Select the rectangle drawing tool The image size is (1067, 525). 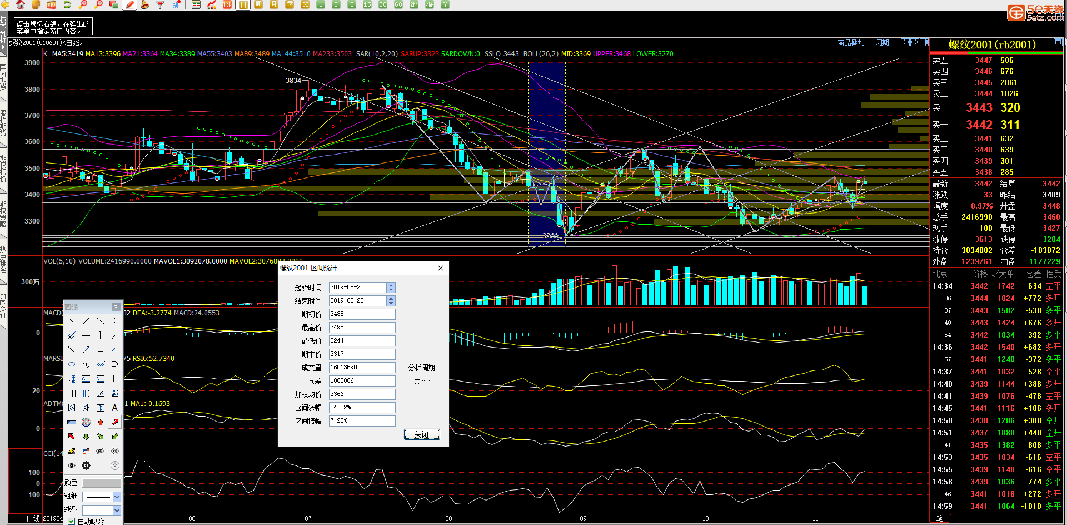click(101, 350)
